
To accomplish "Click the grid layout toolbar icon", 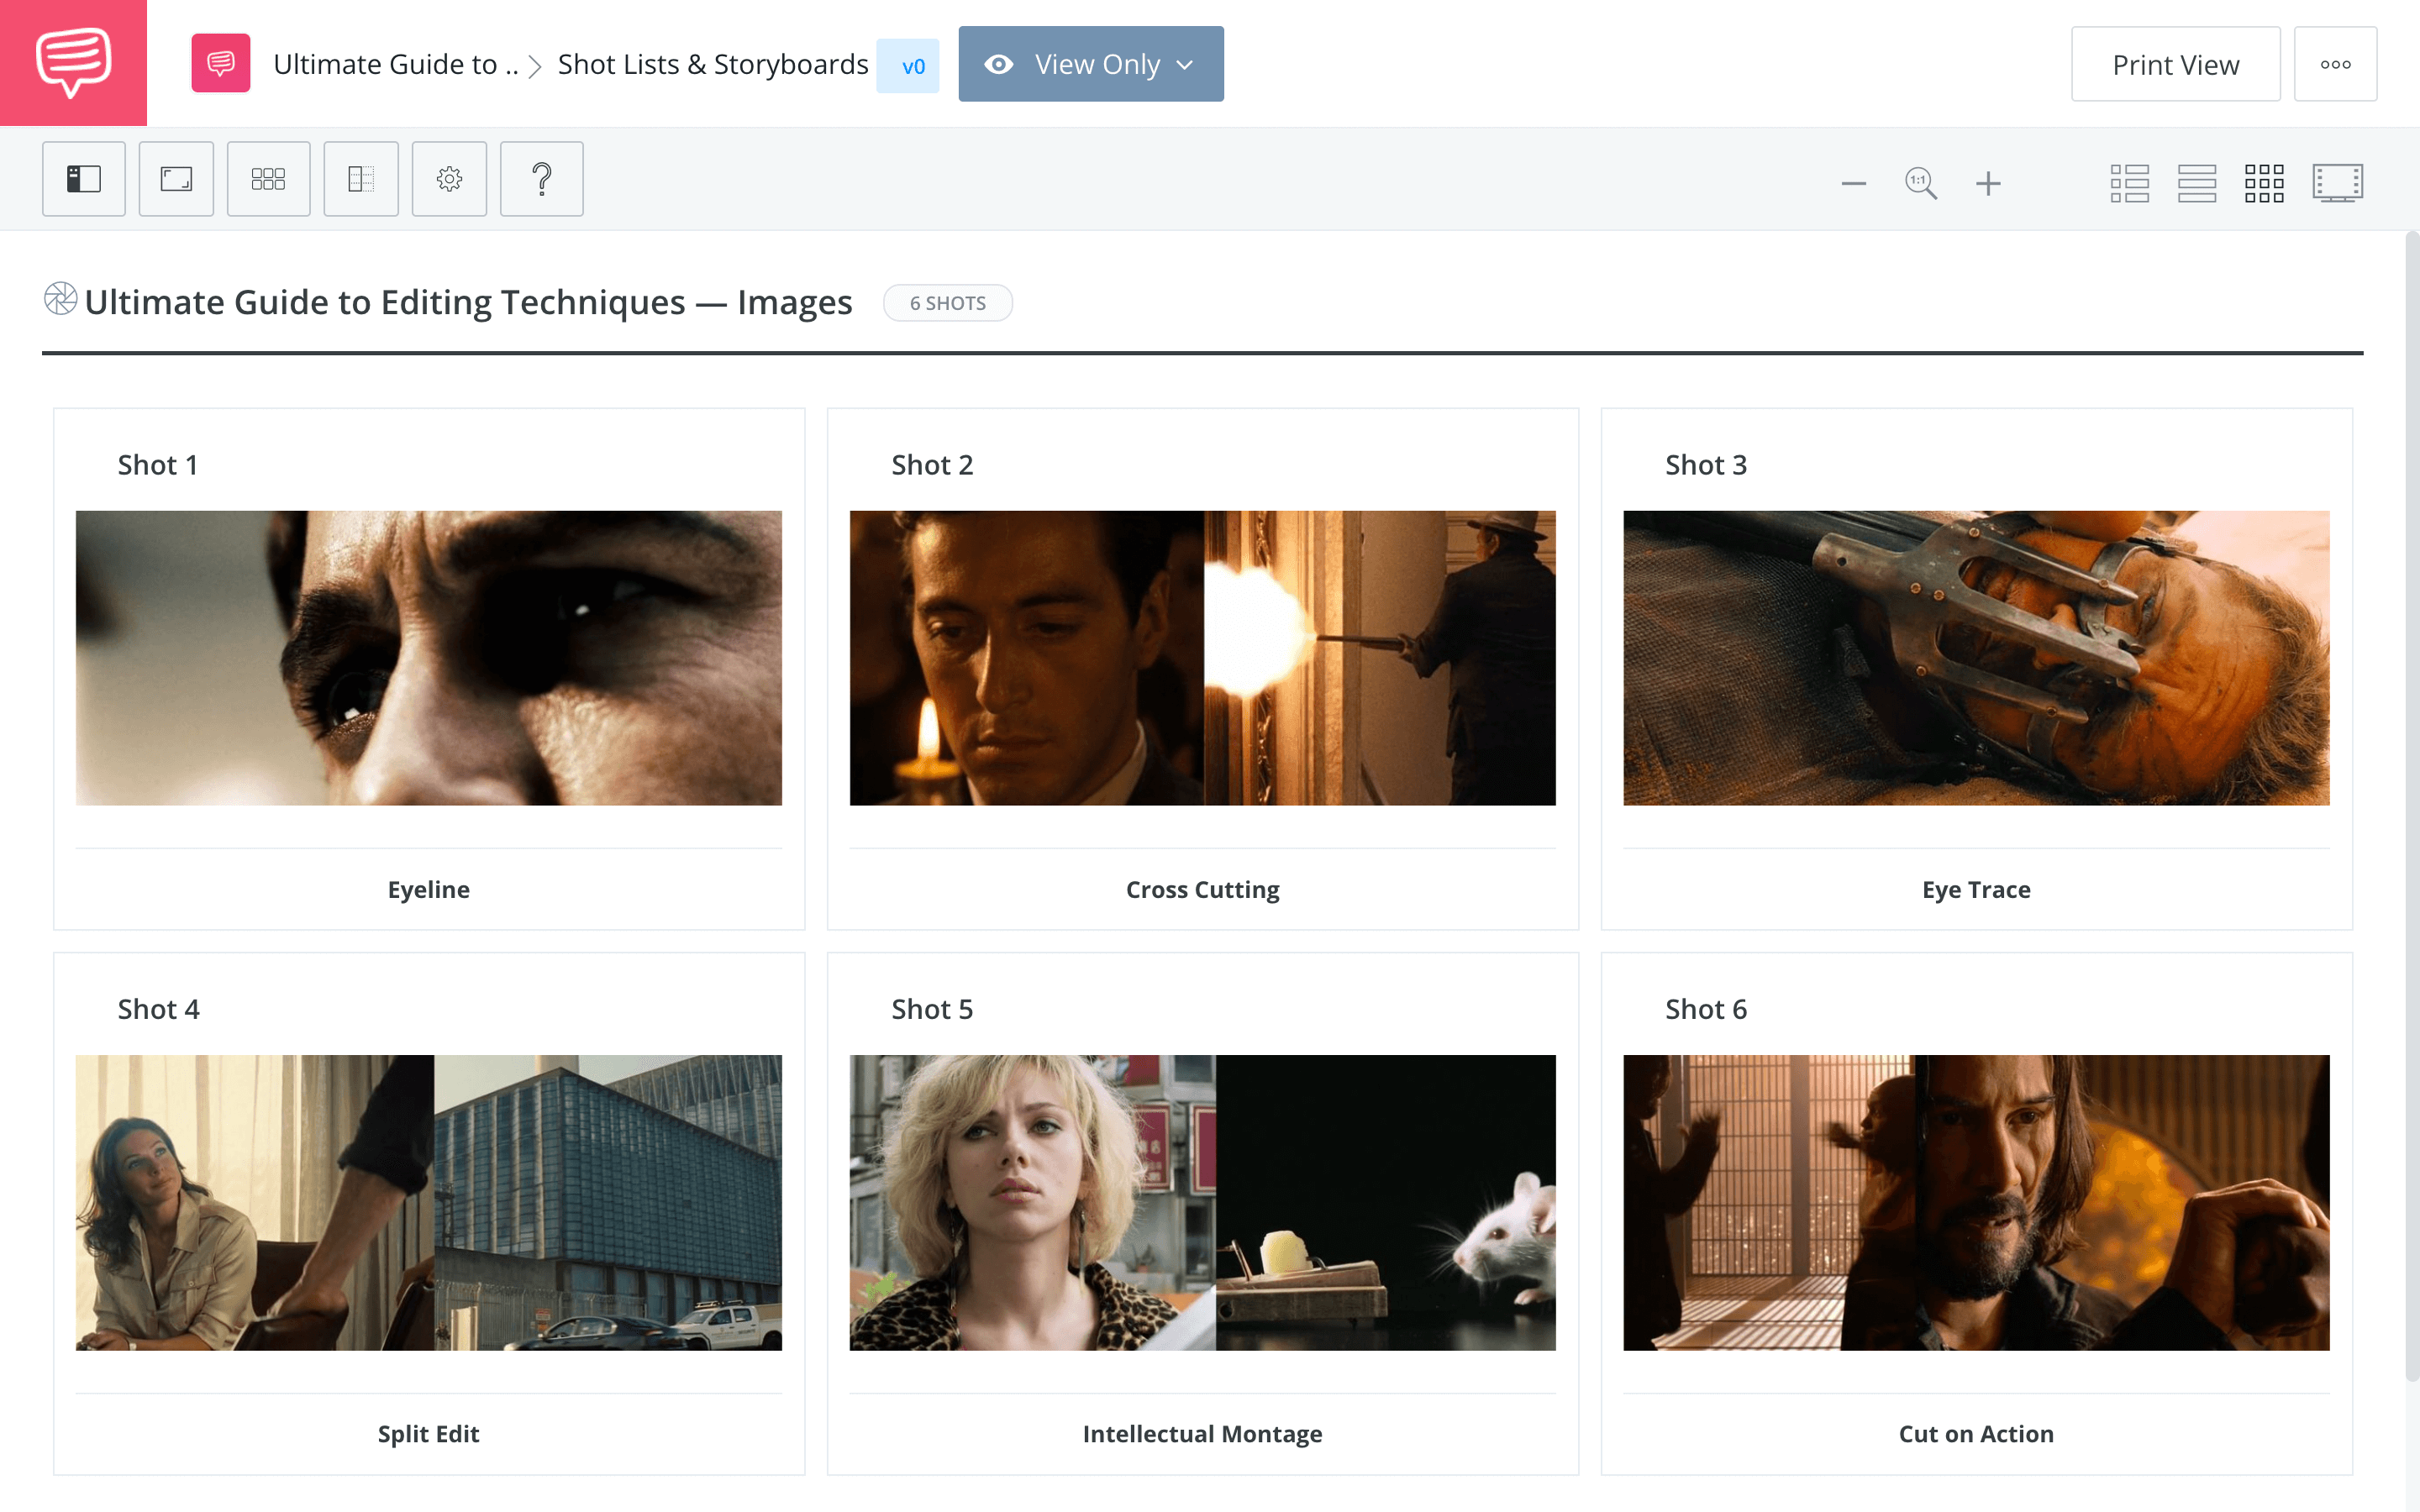I will point(268,179).
